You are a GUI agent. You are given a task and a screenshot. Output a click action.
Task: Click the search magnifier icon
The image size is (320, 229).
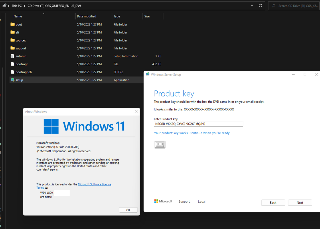[273, 6]
